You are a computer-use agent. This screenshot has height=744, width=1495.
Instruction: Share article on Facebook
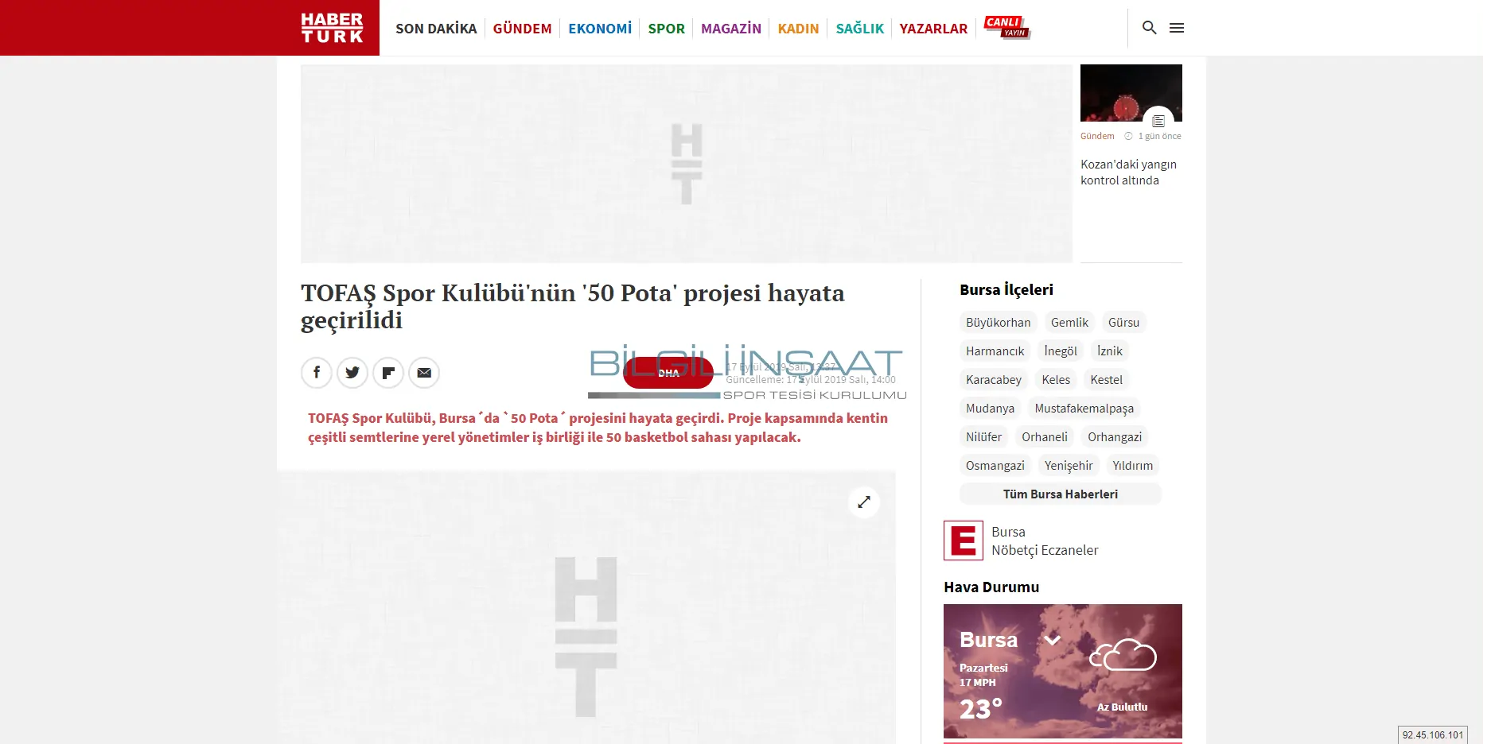tap(317, 373)
